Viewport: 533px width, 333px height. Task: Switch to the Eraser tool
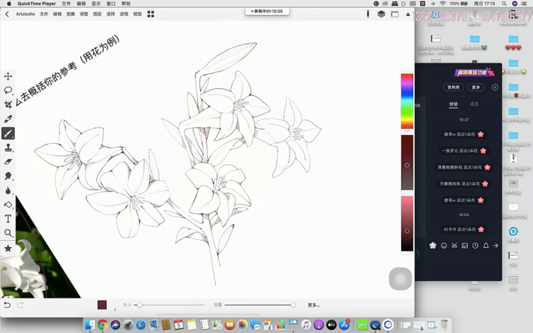click(8, 162)
